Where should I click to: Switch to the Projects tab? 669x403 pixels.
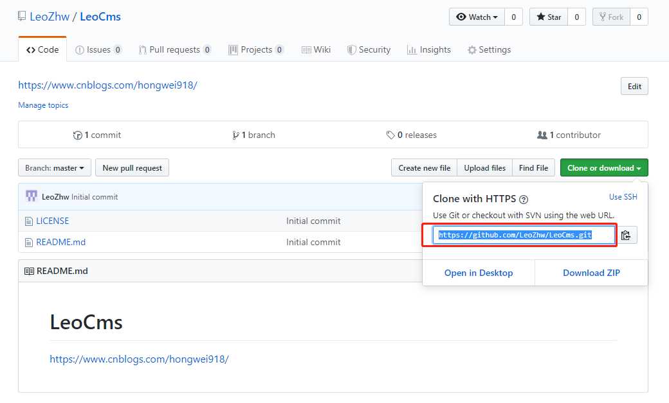(x=256, y=50)
